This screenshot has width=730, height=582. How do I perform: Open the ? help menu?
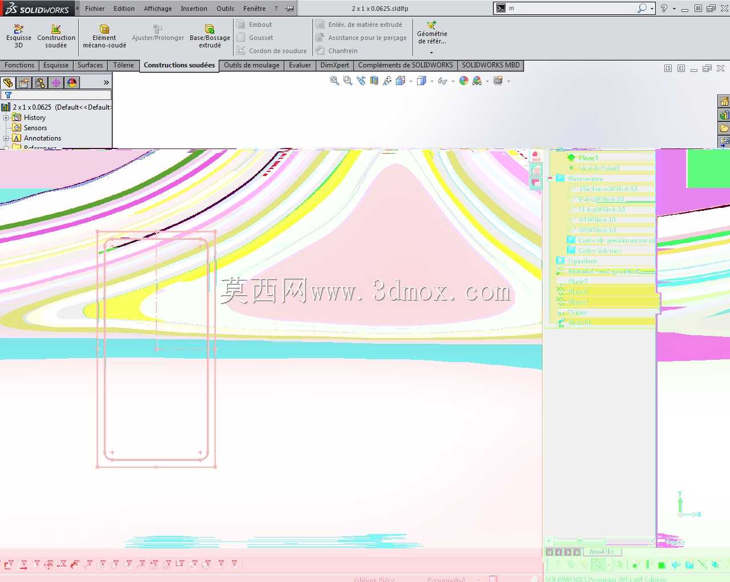[276, 9]
